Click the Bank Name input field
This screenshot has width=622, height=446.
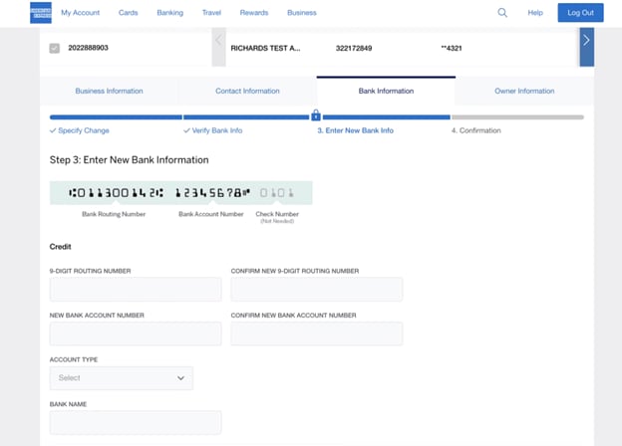coord(136,423)
